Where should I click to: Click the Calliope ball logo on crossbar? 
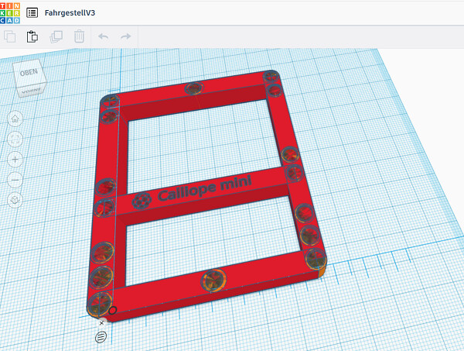click(x=142, y=201)
